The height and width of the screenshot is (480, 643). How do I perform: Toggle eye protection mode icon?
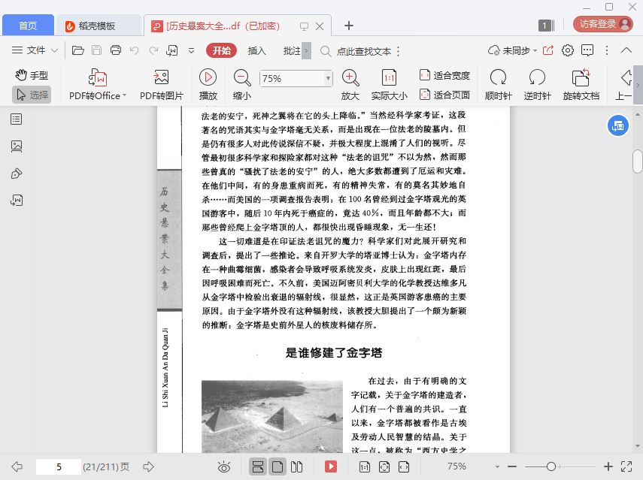coord(223,466)
